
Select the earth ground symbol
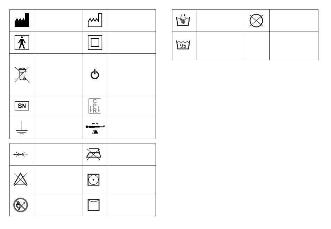(22, 128)
